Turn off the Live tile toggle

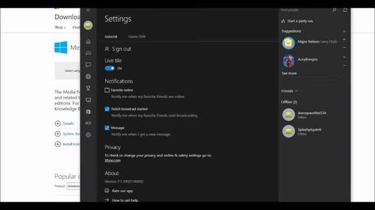point(110,68)
